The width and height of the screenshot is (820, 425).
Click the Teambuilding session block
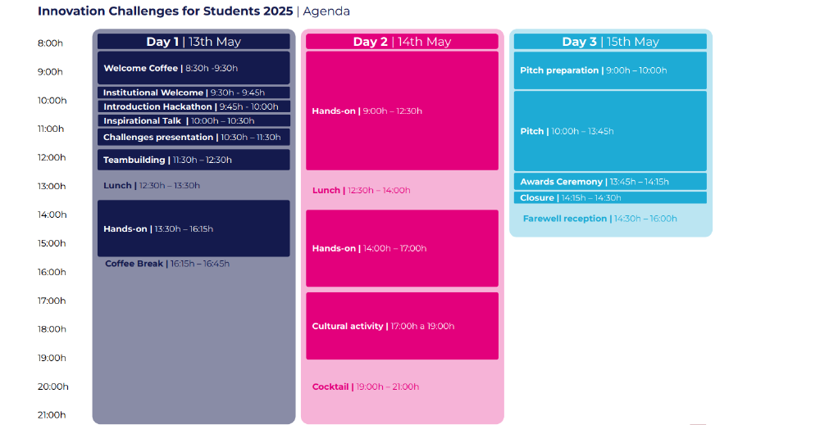[194, 160]
